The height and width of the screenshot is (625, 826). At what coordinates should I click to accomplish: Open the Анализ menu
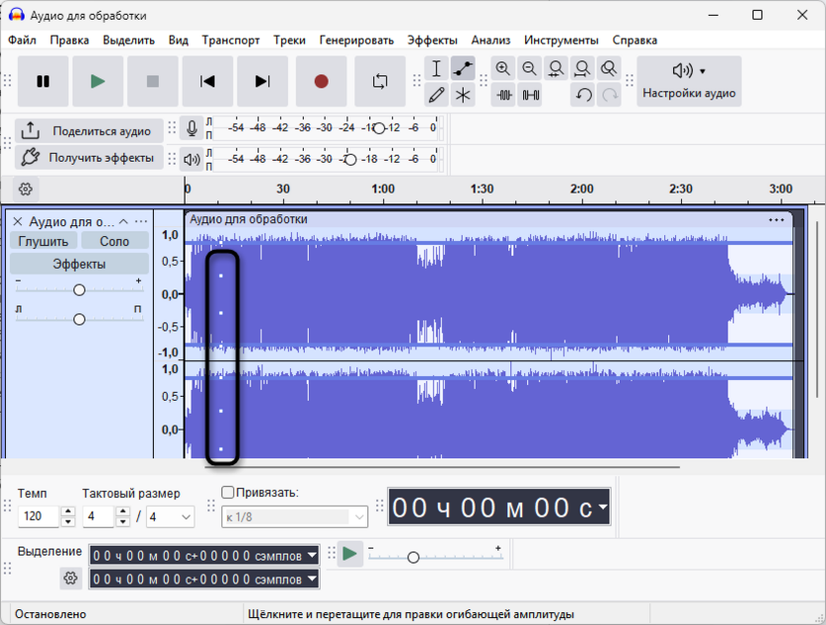point(490,40)
